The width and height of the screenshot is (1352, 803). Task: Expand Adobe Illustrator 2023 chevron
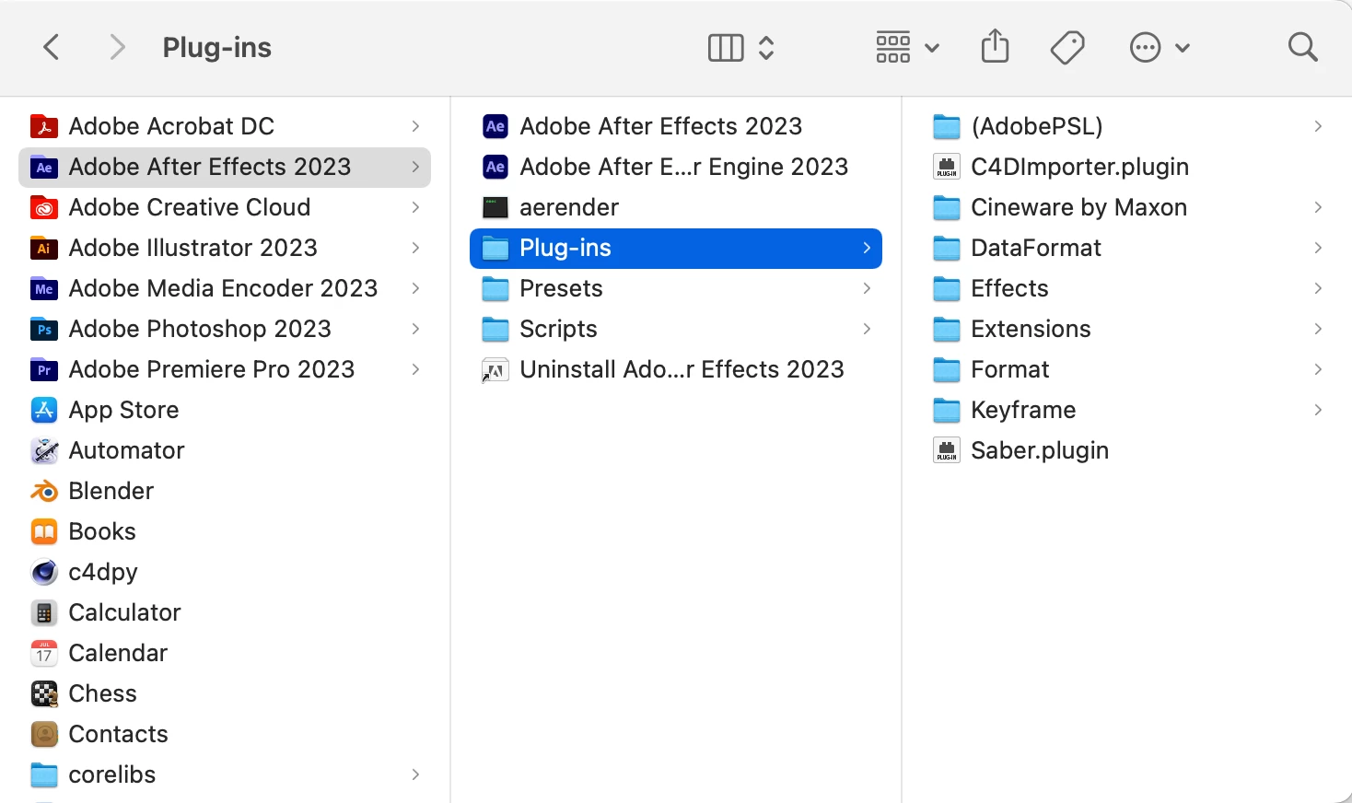pos(415,248)
